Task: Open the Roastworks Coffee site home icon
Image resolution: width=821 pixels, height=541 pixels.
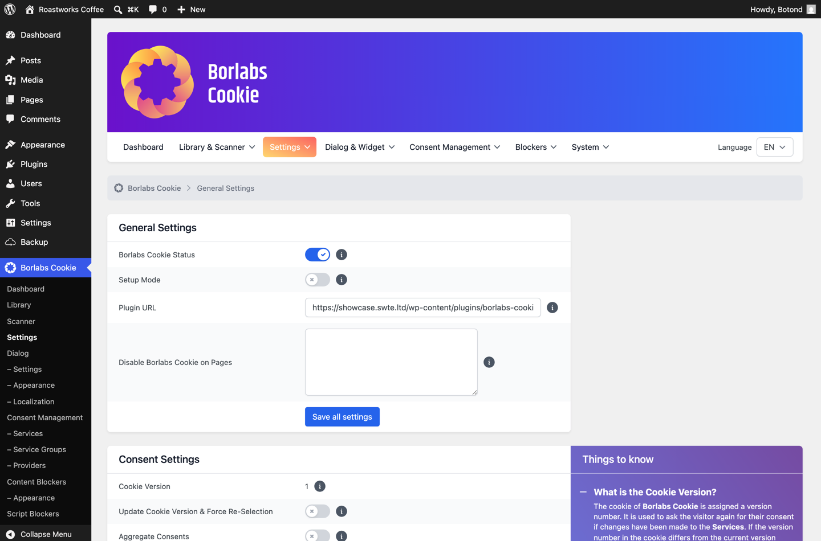Action: click(x=30, y=9)
